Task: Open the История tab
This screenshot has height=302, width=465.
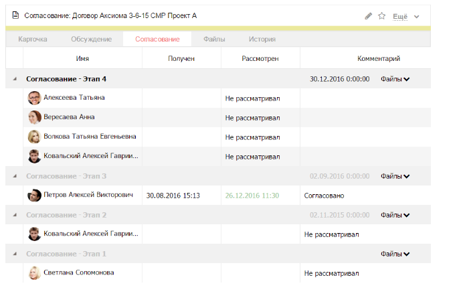Action: [262, 39]
